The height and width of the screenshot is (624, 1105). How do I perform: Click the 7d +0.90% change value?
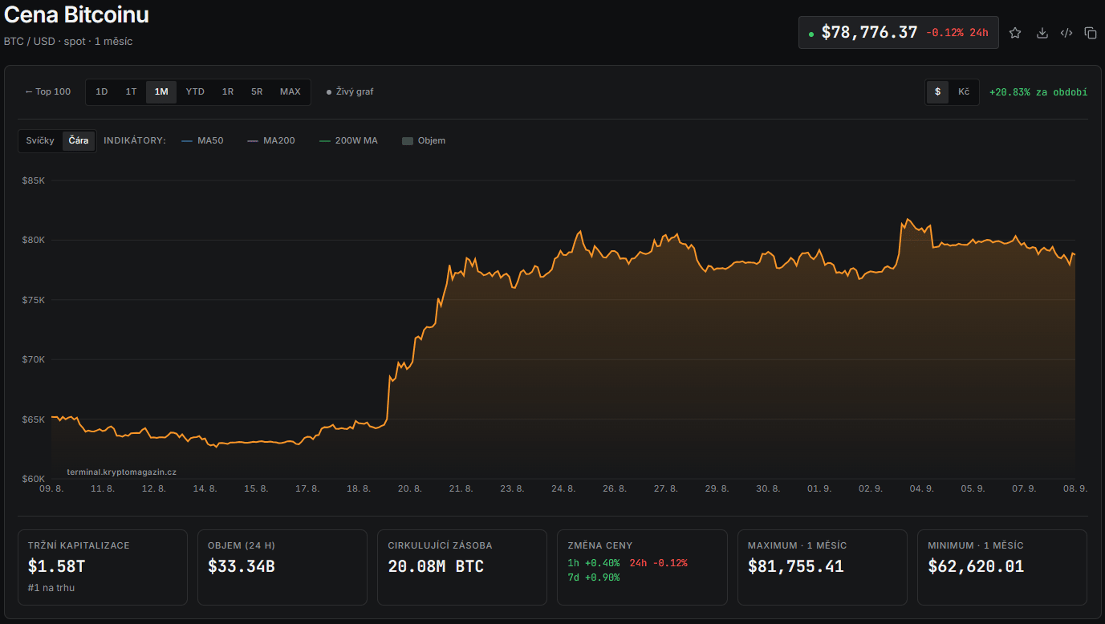pyautogui.click(x=593, y=577)
